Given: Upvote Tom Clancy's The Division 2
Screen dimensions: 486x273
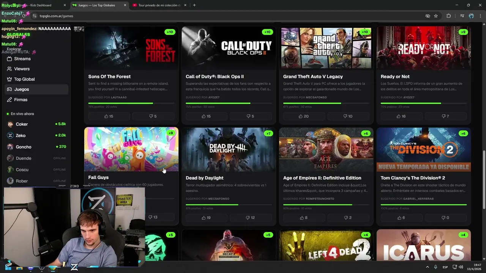Looking at the screenshot, I should [x=401, y=218].
